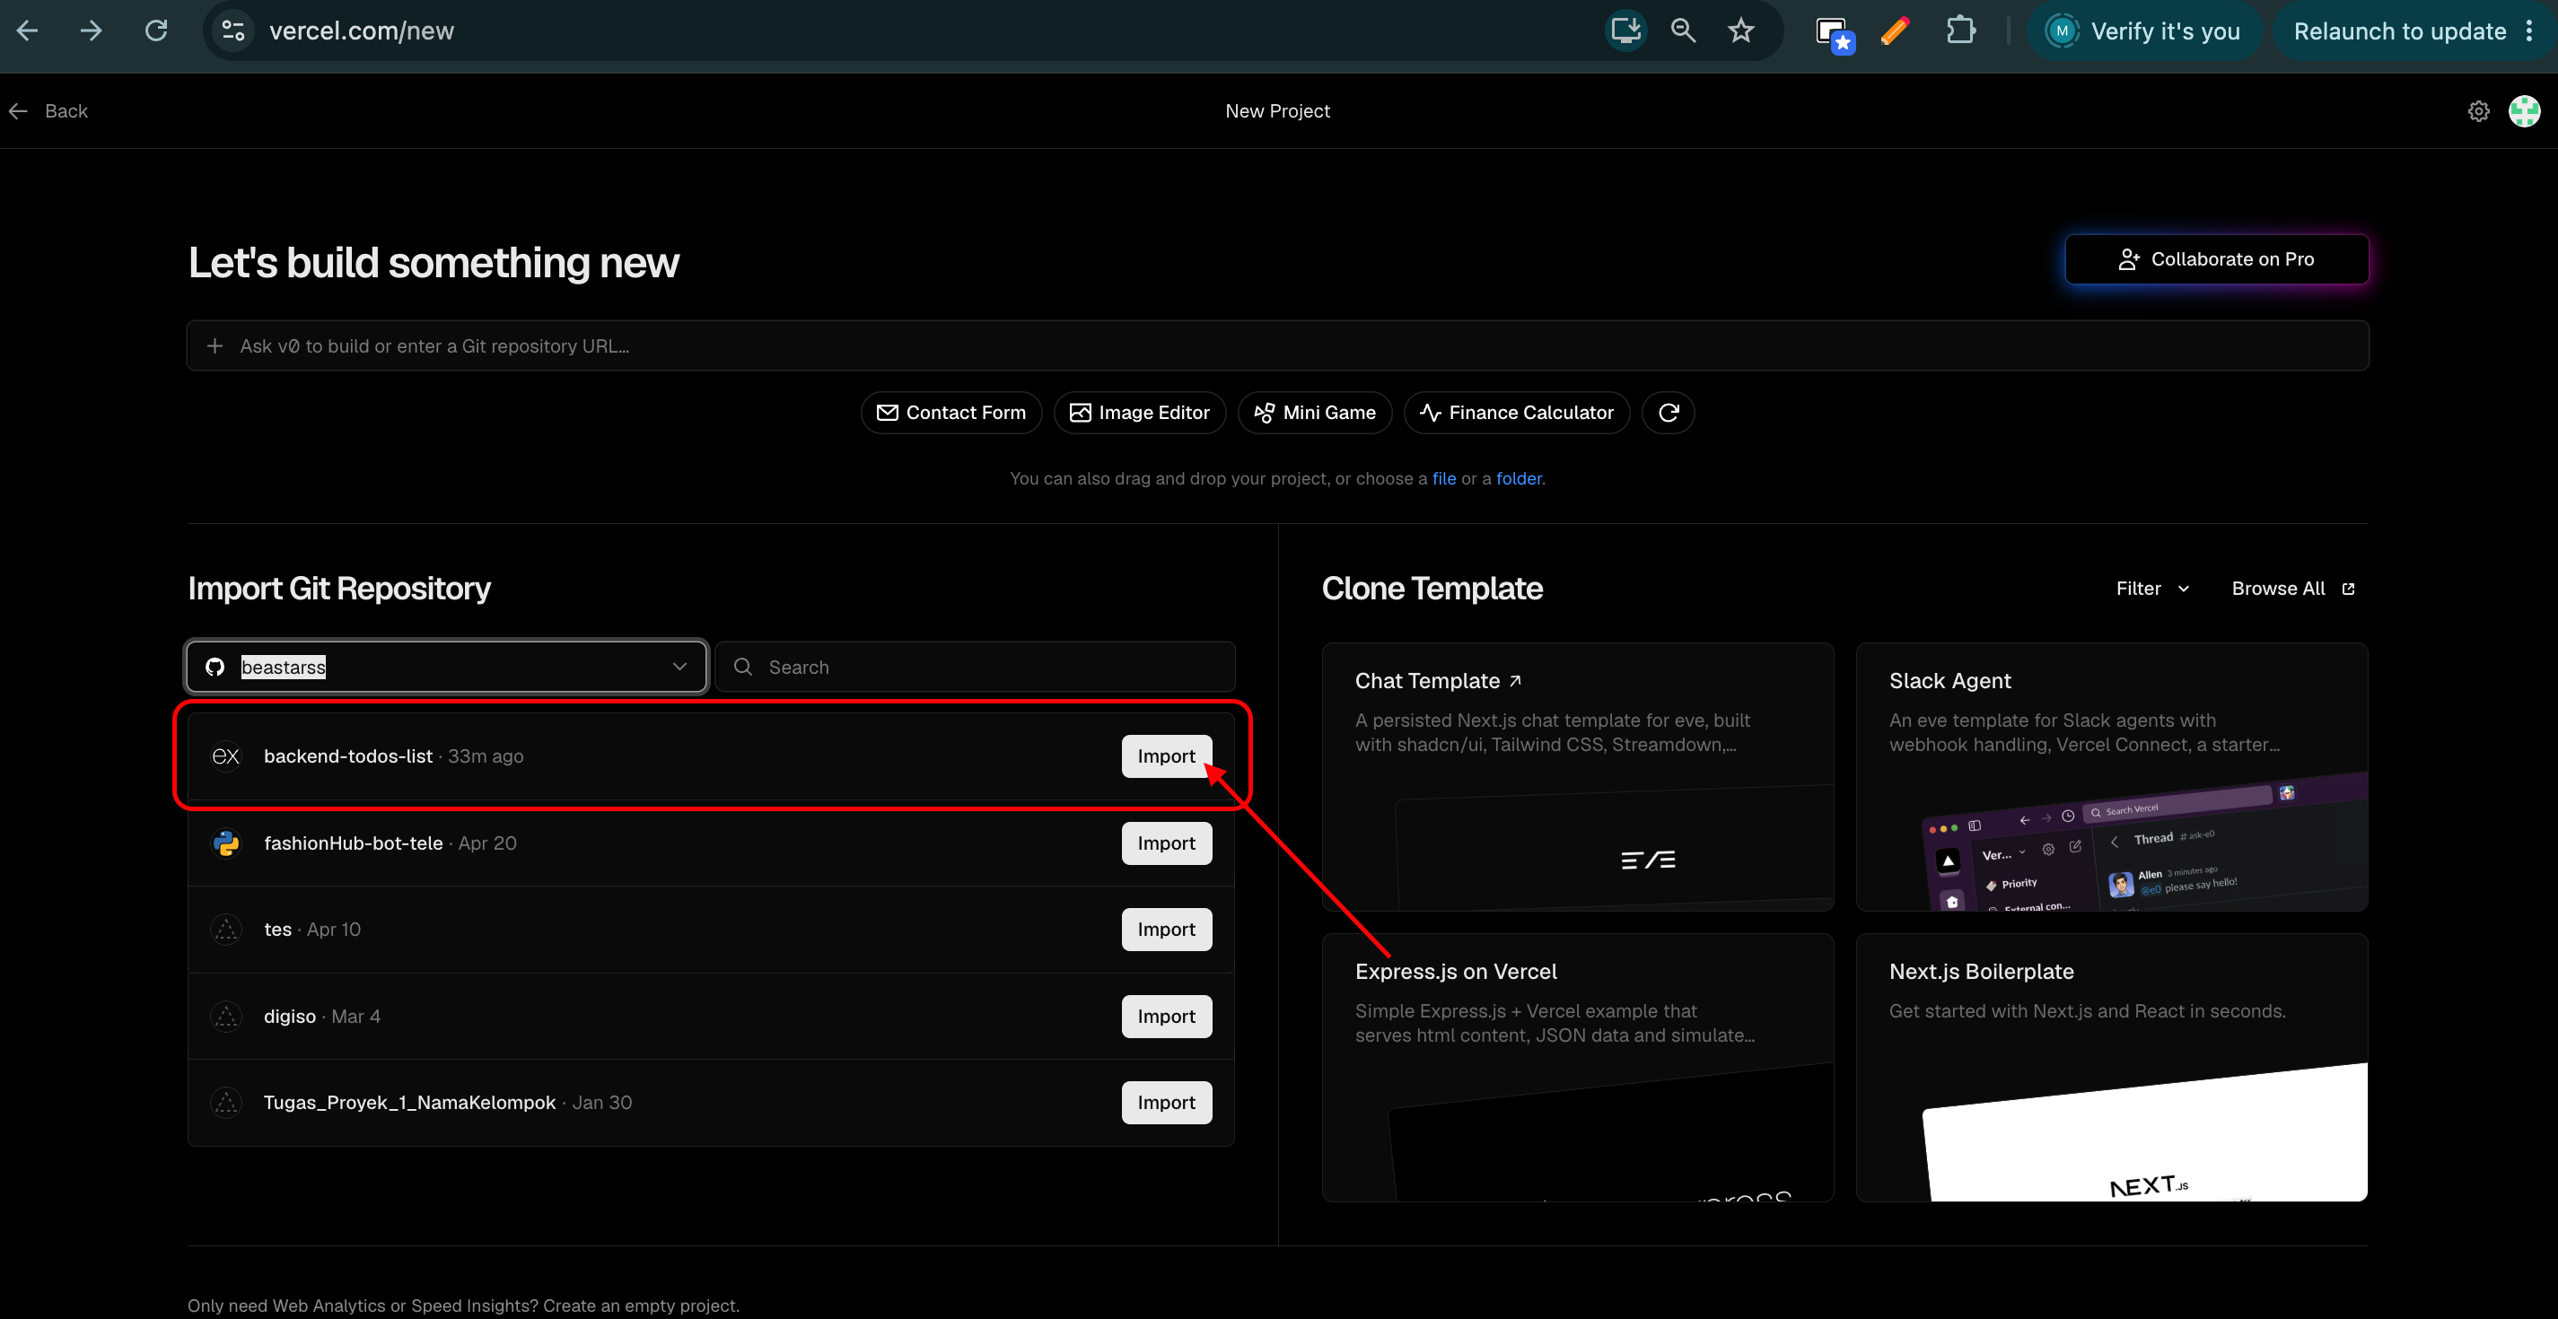Open the Filter dropdown for templates
Screen dimensions: 2558x1319
pyautogui.click(x=2151, y=589)
